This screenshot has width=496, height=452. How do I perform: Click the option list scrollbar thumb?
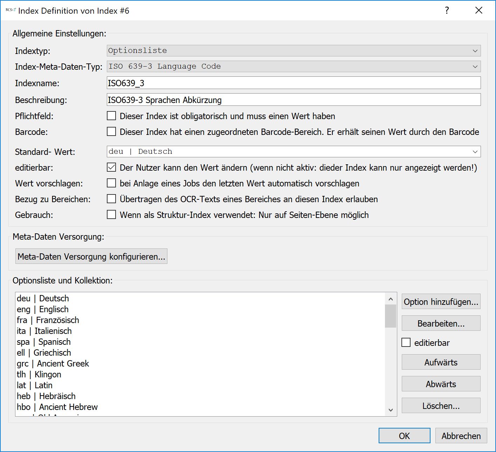coord(391,316)
